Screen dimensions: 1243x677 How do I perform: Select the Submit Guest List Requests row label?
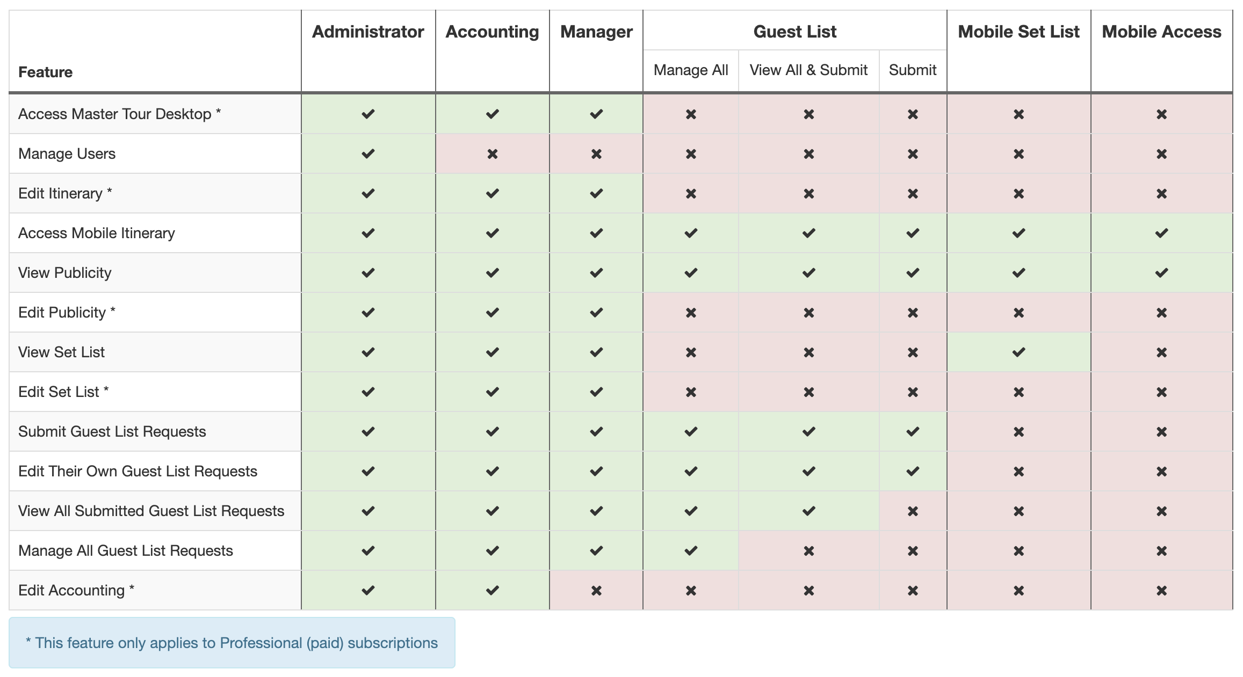112,431
